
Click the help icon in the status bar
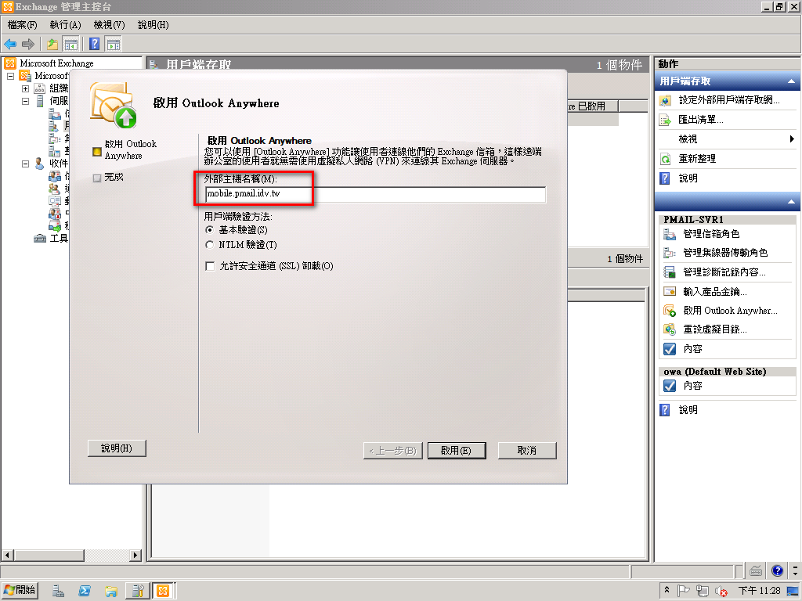(x=777, y=570)
